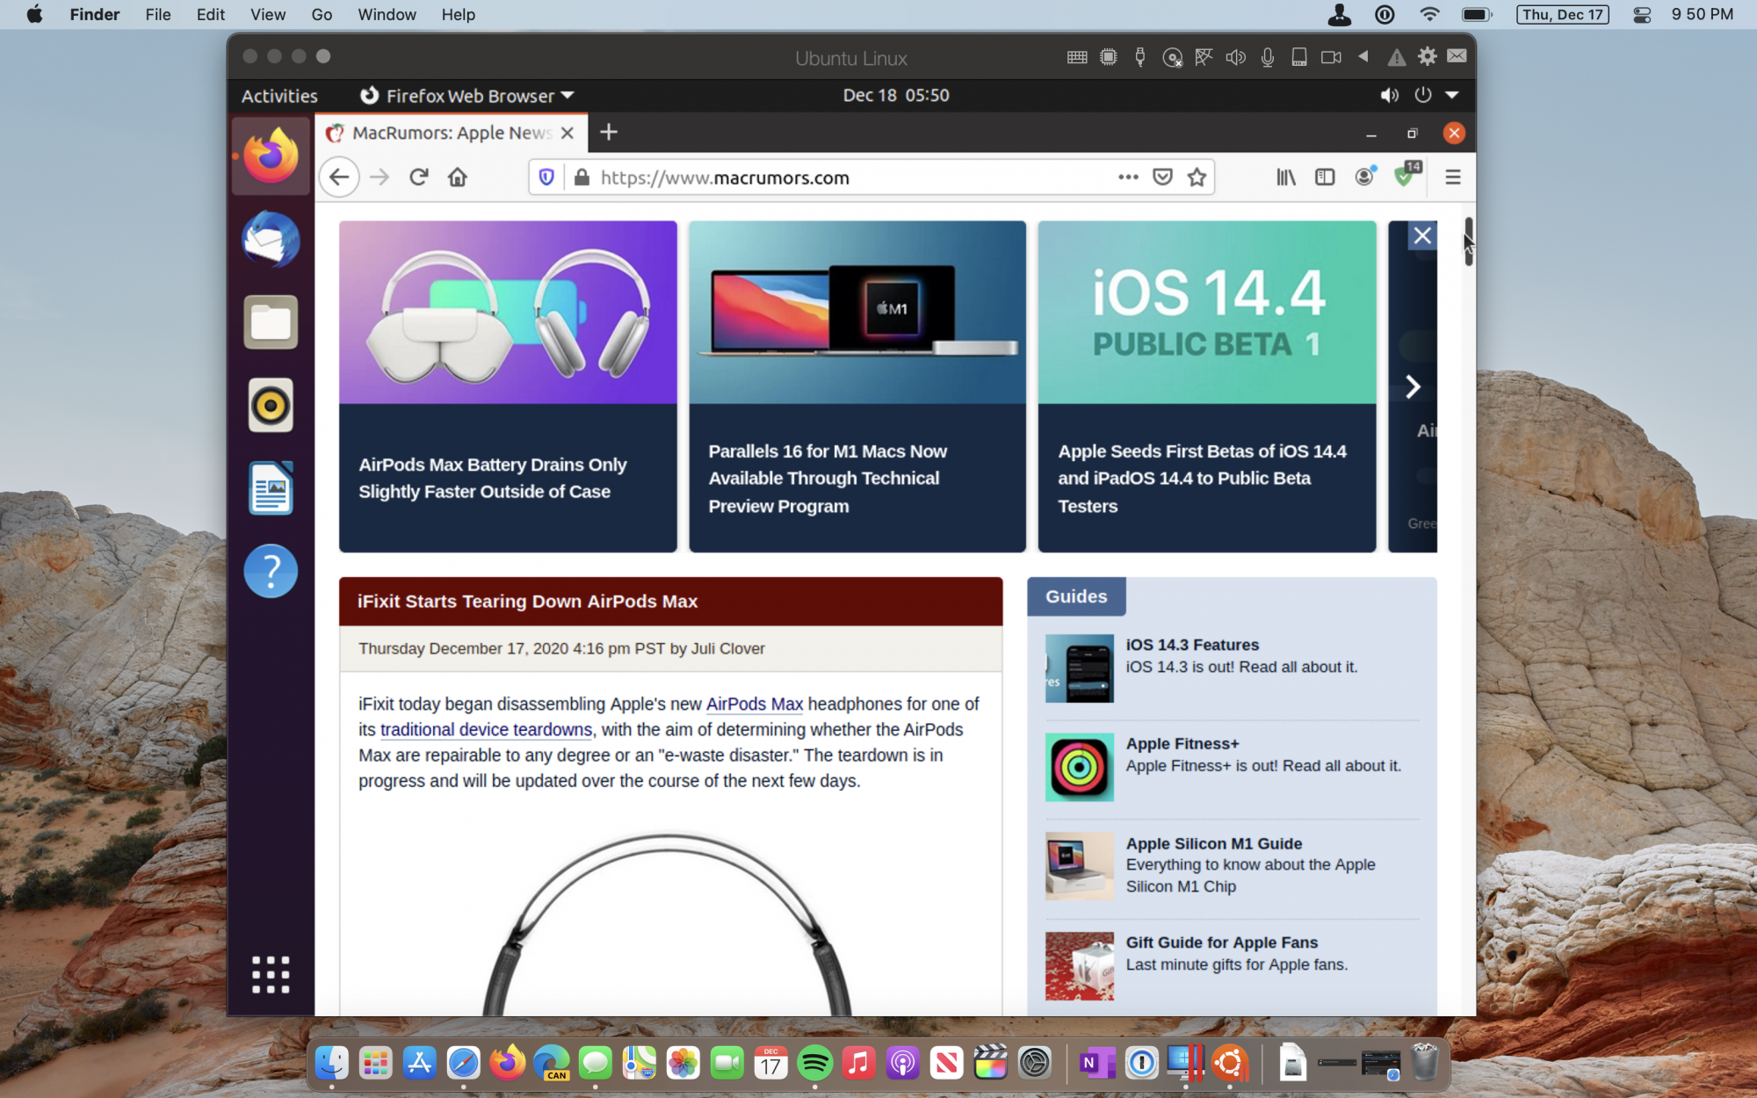Open the tracking protection shield icon
The width and height of the screenshot is (1757, 1098).
546,177
